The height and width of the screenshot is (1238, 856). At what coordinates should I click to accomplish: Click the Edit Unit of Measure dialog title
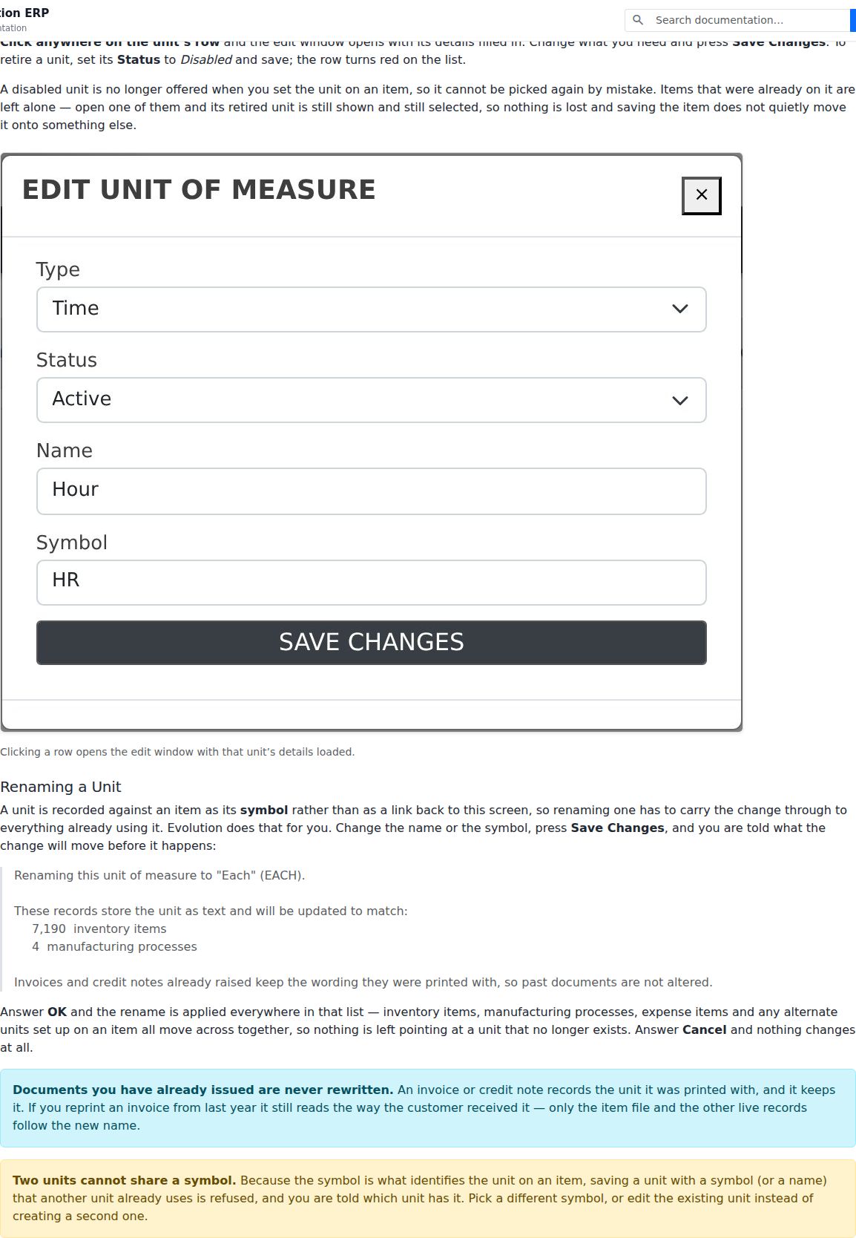[x=199, y=189]
